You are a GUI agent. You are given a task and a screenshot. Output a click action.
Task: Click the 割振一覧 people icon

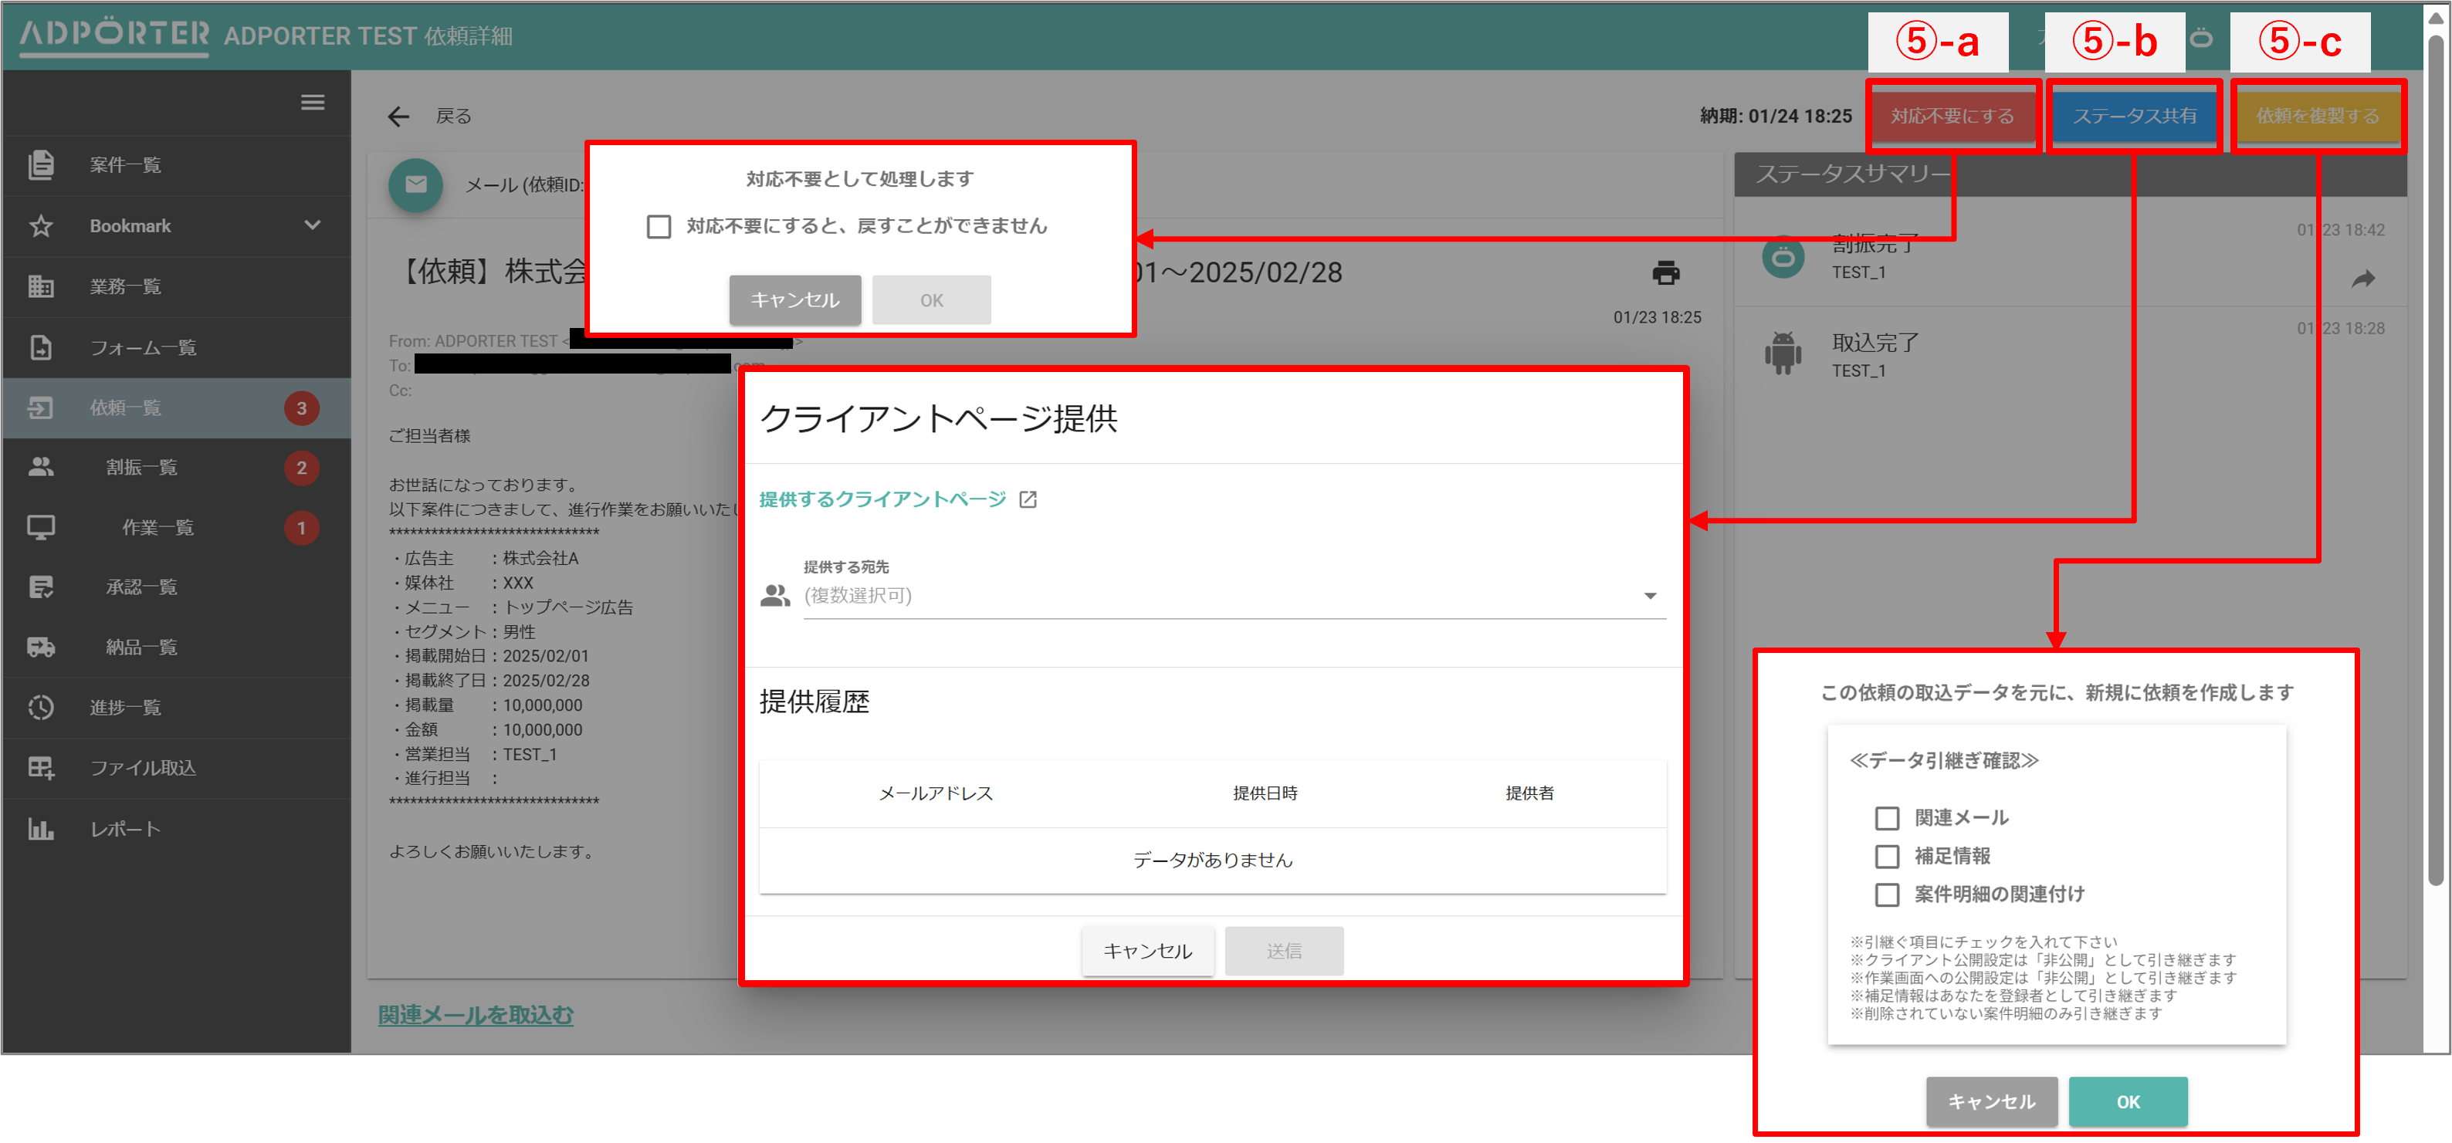tap(41, 466)
